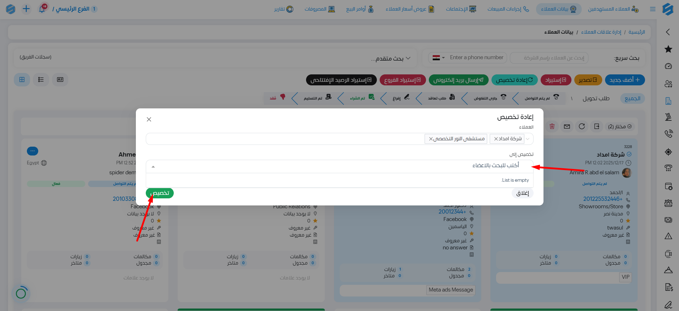Switch to card view layout icon
This screenshot has width=679, height=311.
(60, 80)
